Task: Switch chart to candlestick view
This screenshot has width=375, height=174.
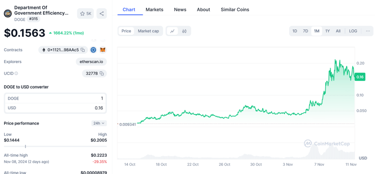Action: click(x=184, y=31)
